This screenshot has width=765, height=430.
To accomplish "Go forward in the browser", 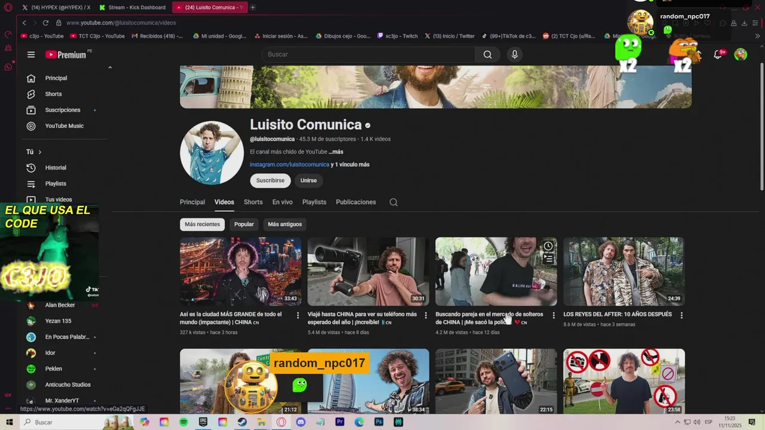I will tap(35, 23).
